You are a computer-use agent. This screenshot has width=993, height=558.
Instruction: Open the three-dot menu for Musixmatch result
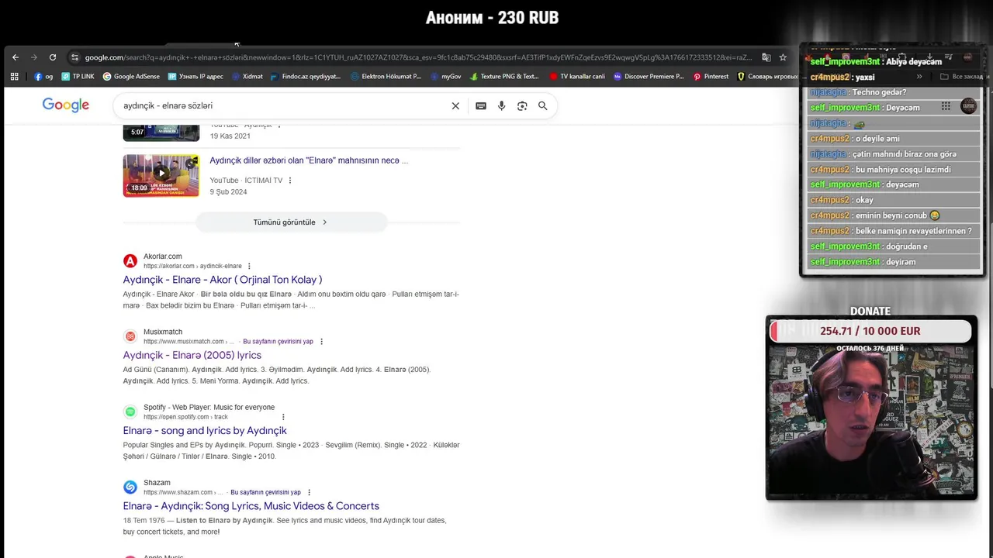(321, 342)
